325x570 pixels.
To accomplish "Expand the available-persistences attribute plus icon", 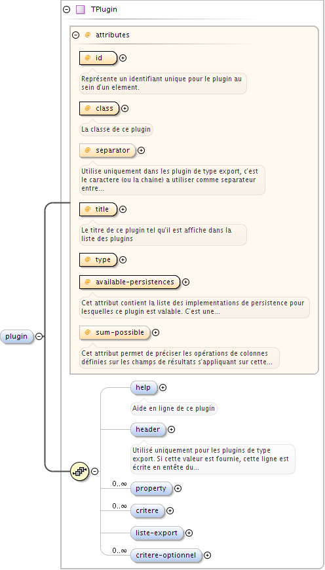I will point(185,282).
